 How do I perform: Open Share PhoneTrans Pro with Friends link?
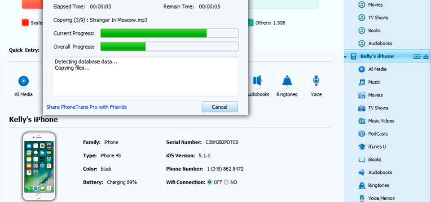coord(86,107)
